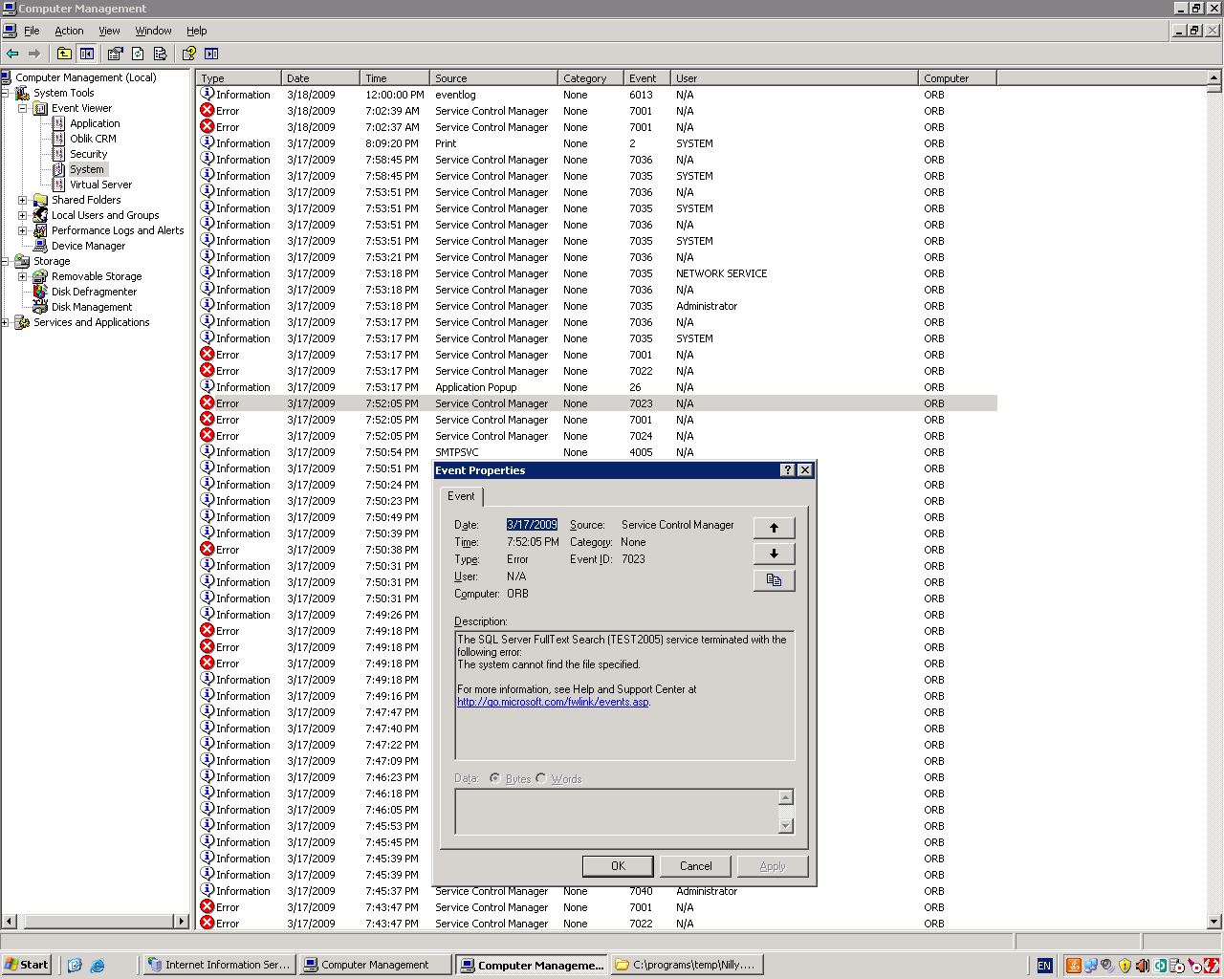The height and width of the screenshot is (979, 1224).
Task: Open the View menu
Action: tap(109, 31)
